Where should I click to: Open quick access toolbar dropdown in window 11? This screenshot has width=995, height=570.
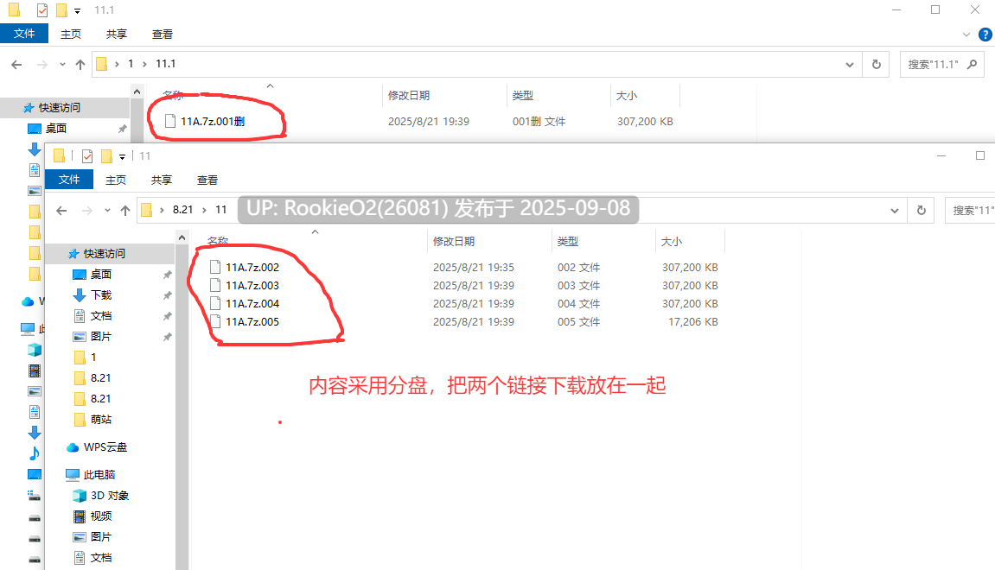(123, 156)
